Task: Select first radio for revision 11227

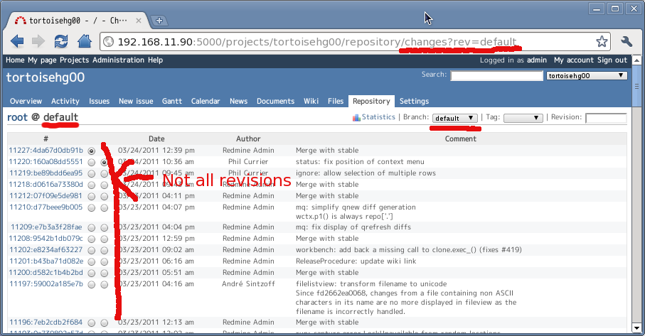Action: [x=91, y=151]
